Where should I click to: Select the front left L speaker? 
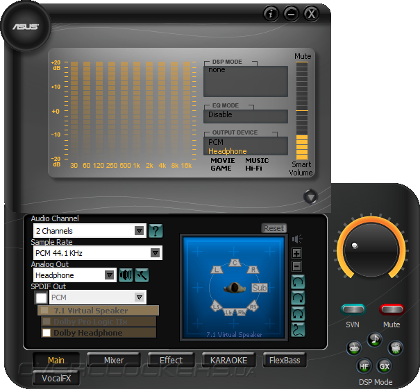coord(217,270)
